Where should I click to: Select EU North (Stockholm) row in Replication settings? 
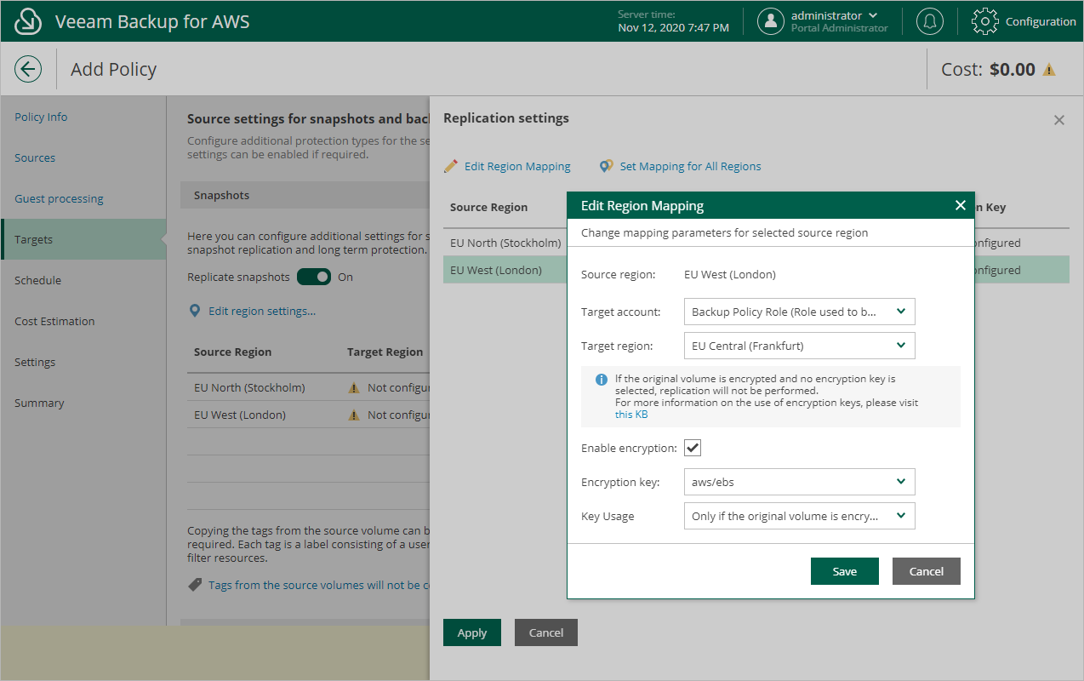tap(505, 243)
